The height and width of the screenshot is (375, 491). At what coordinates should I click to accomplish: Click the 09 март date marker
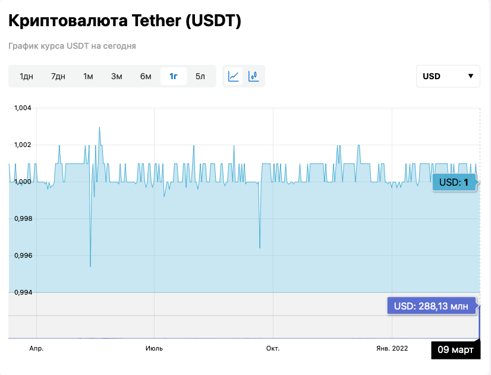click(x=455, y=349)
